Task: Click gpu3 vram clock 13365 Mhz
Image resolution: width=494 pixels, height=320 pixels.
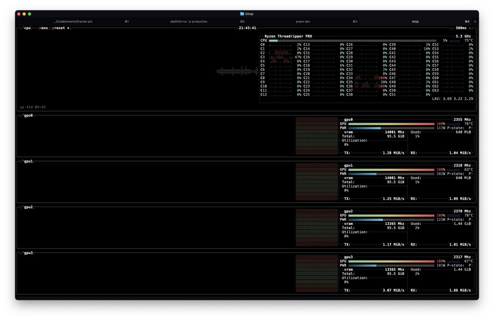Action: [x=394, y=269]
